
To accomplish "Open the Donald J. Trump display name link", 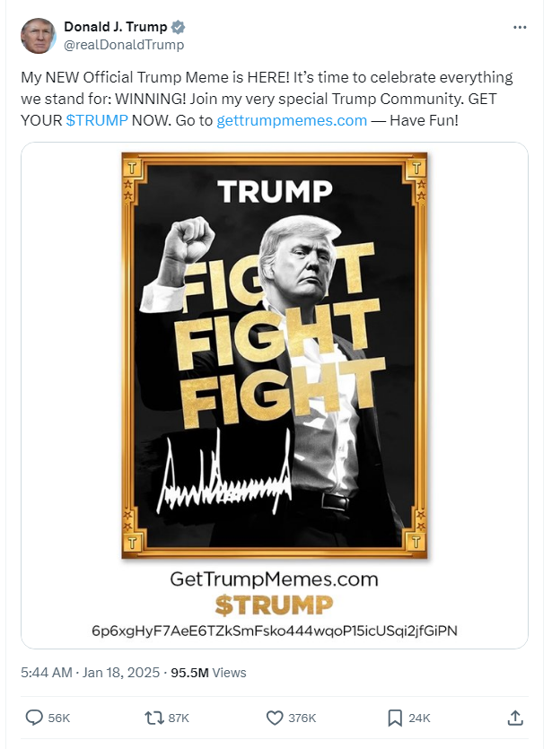I will coord(115,27).
